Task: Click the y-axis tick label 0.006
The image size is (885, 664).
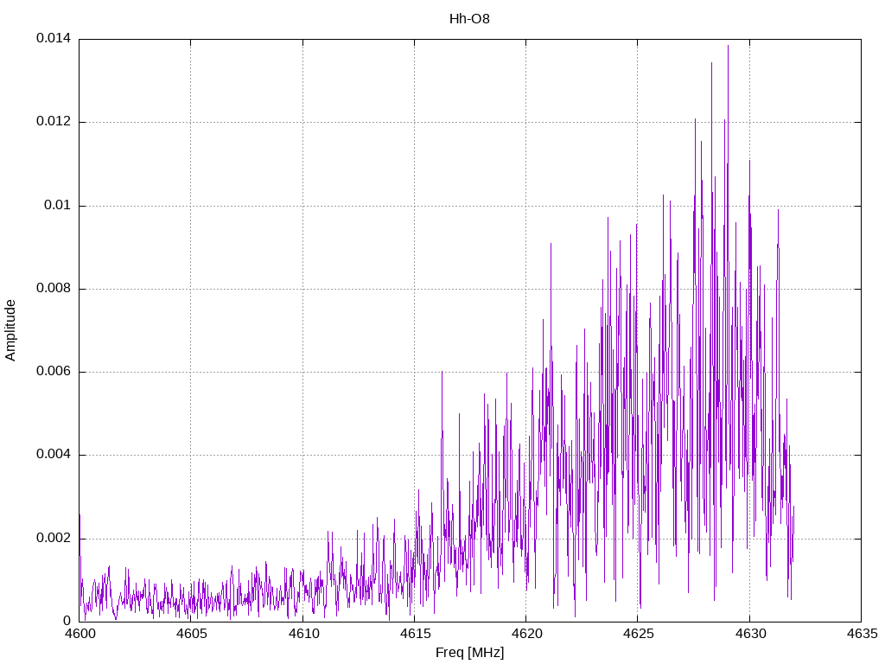Action: point(54,371)
